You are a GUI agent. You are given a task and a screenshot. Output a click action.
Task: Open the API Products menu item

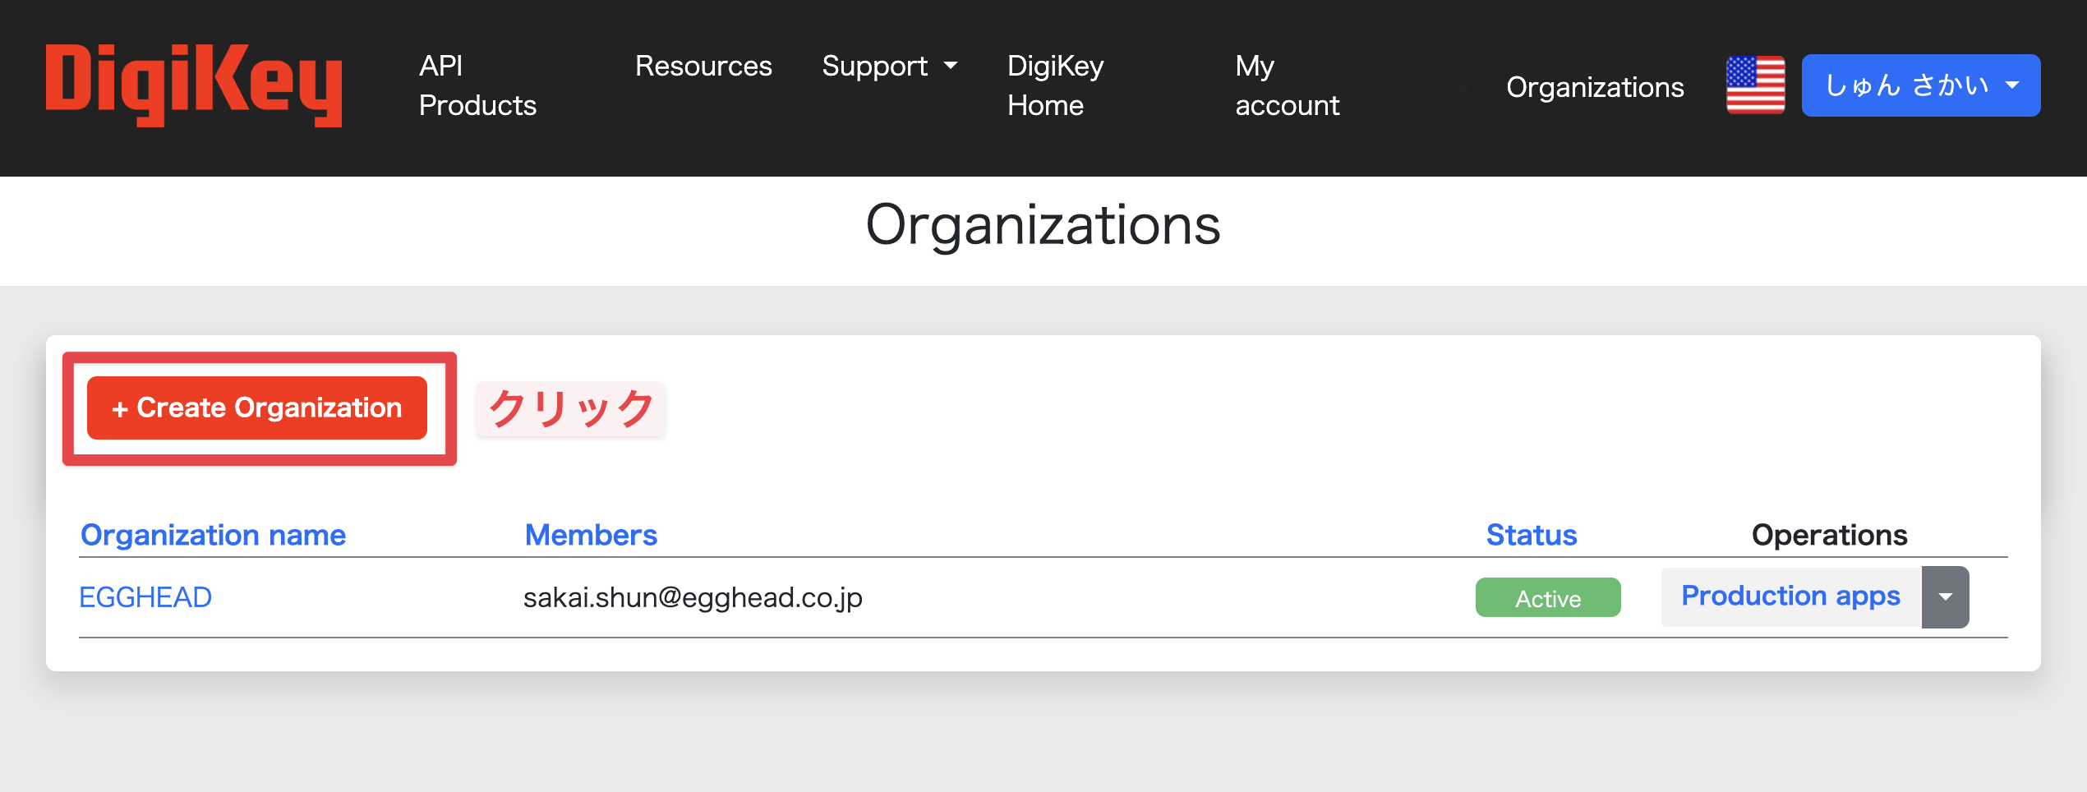click(x=477, y=85)
